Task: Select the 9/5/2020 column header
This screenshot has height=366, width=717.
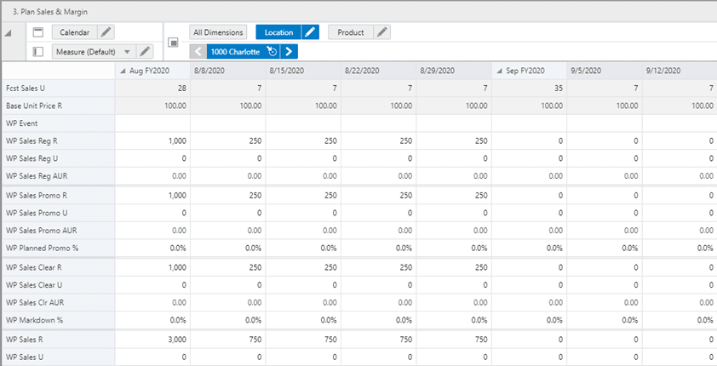Action: [x=605, y=71]
